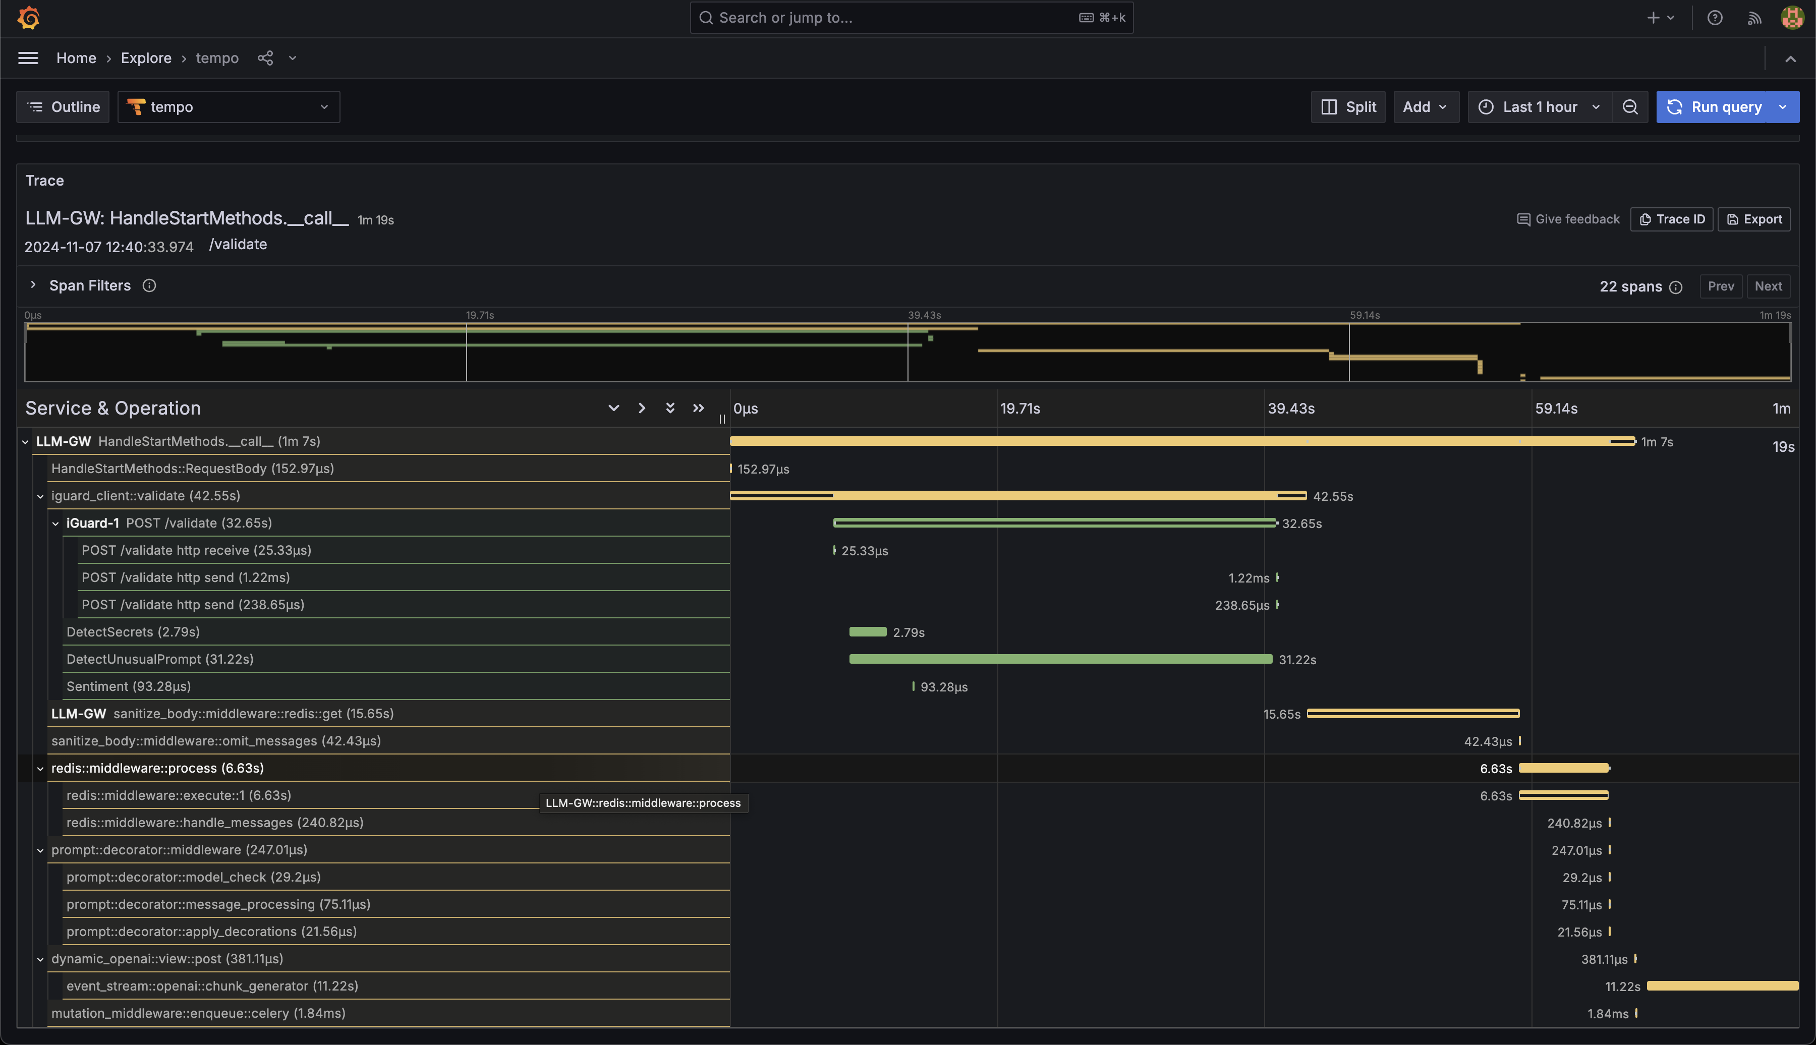Click the Run query button
The image size is (1816, 1045).
point(1716,107)
